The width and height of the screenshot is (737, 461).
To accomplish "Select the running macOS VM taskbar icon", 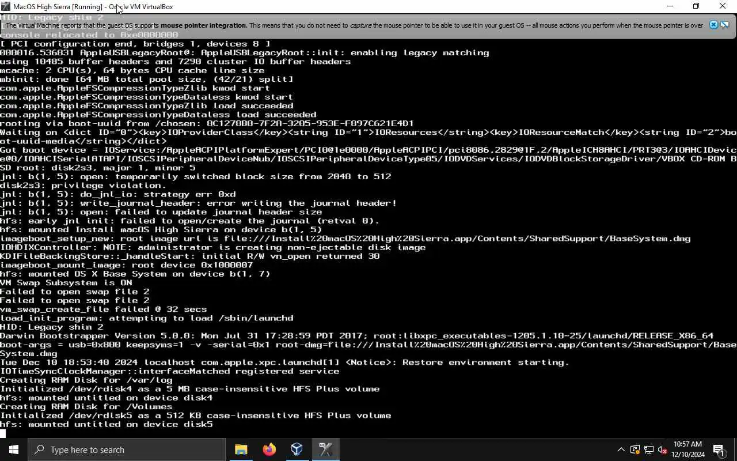I will click(325, 449).
